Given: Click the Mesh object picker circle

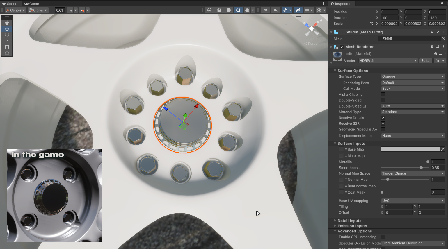Looking at the screenshot, I should pyautogui.click(x=443, y=39).
